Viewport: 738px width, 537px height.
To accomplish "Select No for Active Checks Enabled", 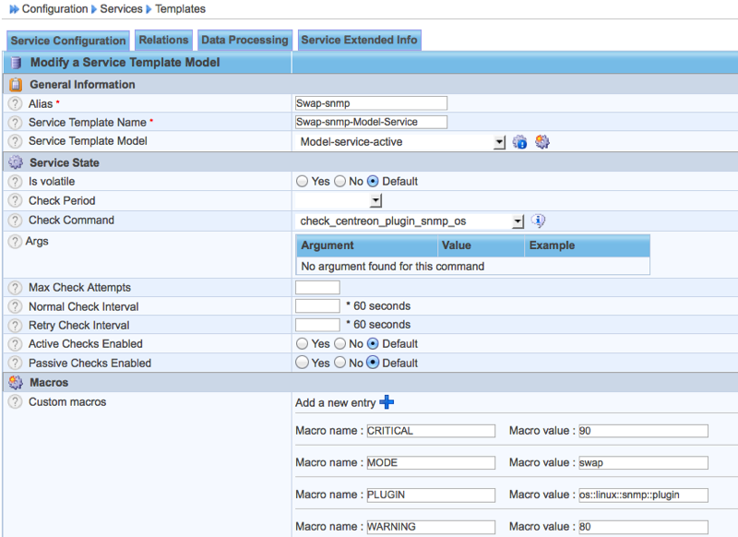I will coord(339,344).
